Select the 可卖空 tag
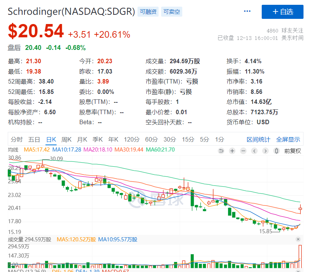The width and height of the screenshot is (312, 272). 172,12
